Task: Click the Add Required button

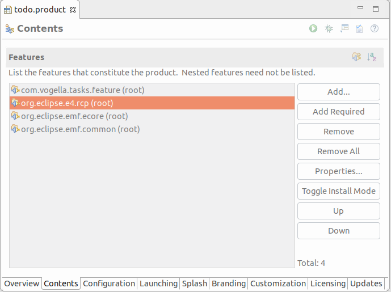Action: 338,112
